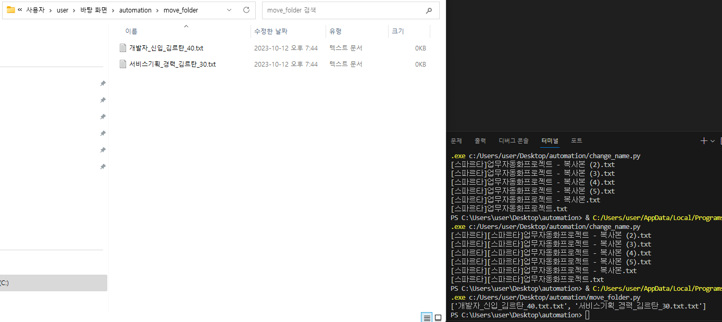Click line [스파르타][스파르타]업무자동화프로젝트.txt

tap(527, 280)
